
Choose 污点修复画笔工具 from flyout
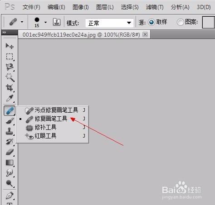click(x=52, y=110)
